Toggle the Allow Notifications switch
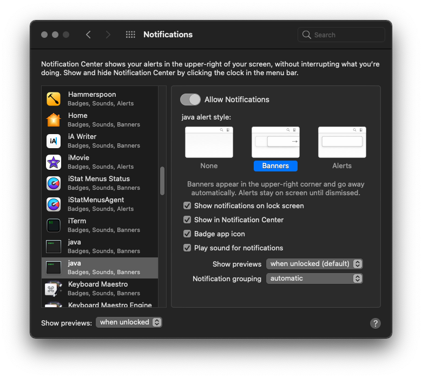The width and height of the screenshot is (422, 378). tap(190, 100)
